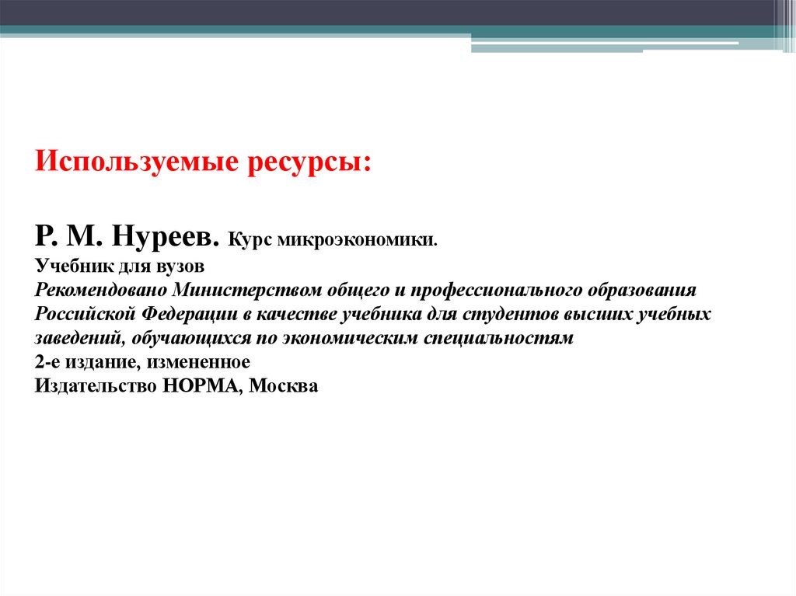796x596 pixels.
Task: Click the dark slate header bar at the top
Action: click(x=386, y=12)
